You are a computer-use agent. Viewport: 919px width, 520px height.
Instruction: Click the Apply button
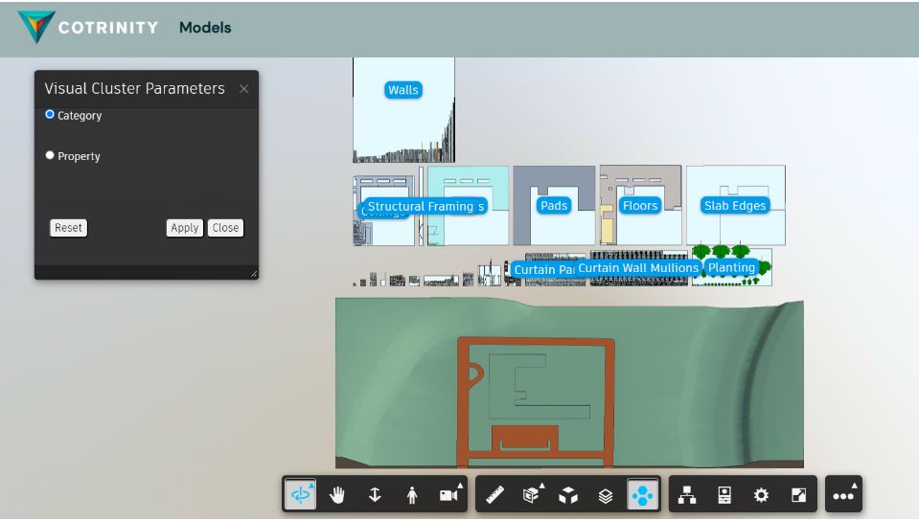point(184,228)
